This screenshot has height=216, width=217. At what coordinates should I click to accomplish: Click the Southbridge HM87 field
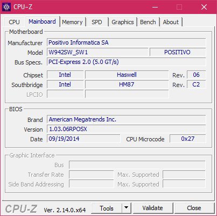[x=127, y=84]
